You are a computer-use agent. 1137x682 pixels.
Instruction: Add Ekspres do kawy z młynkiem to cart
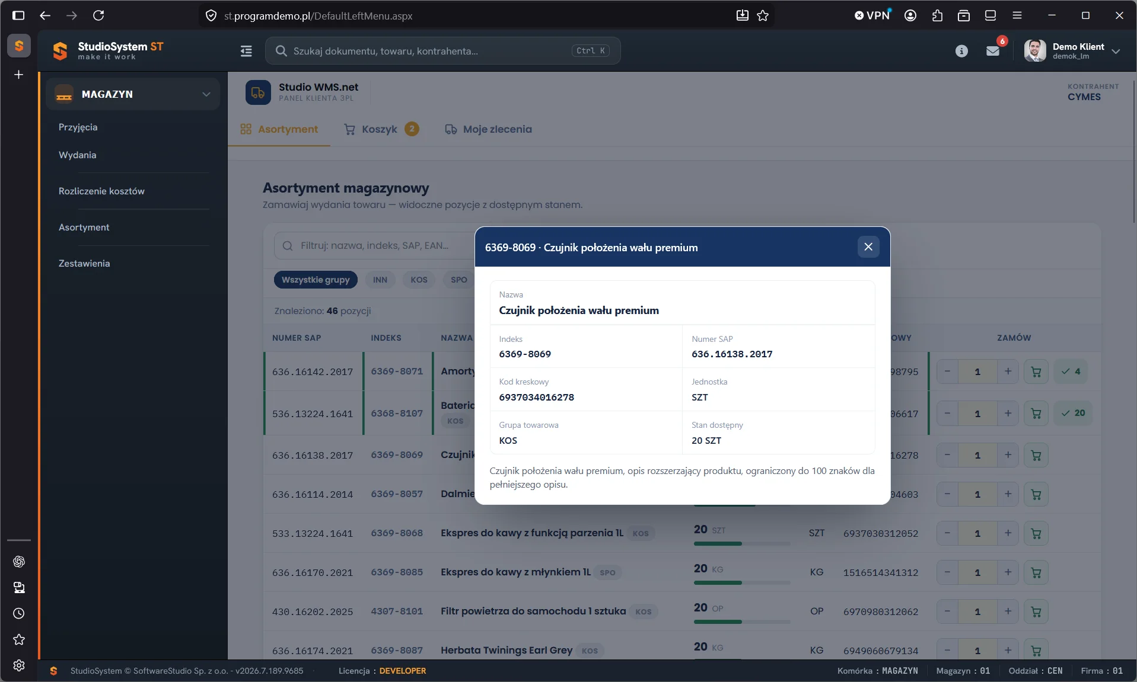tap(1036, 572)
